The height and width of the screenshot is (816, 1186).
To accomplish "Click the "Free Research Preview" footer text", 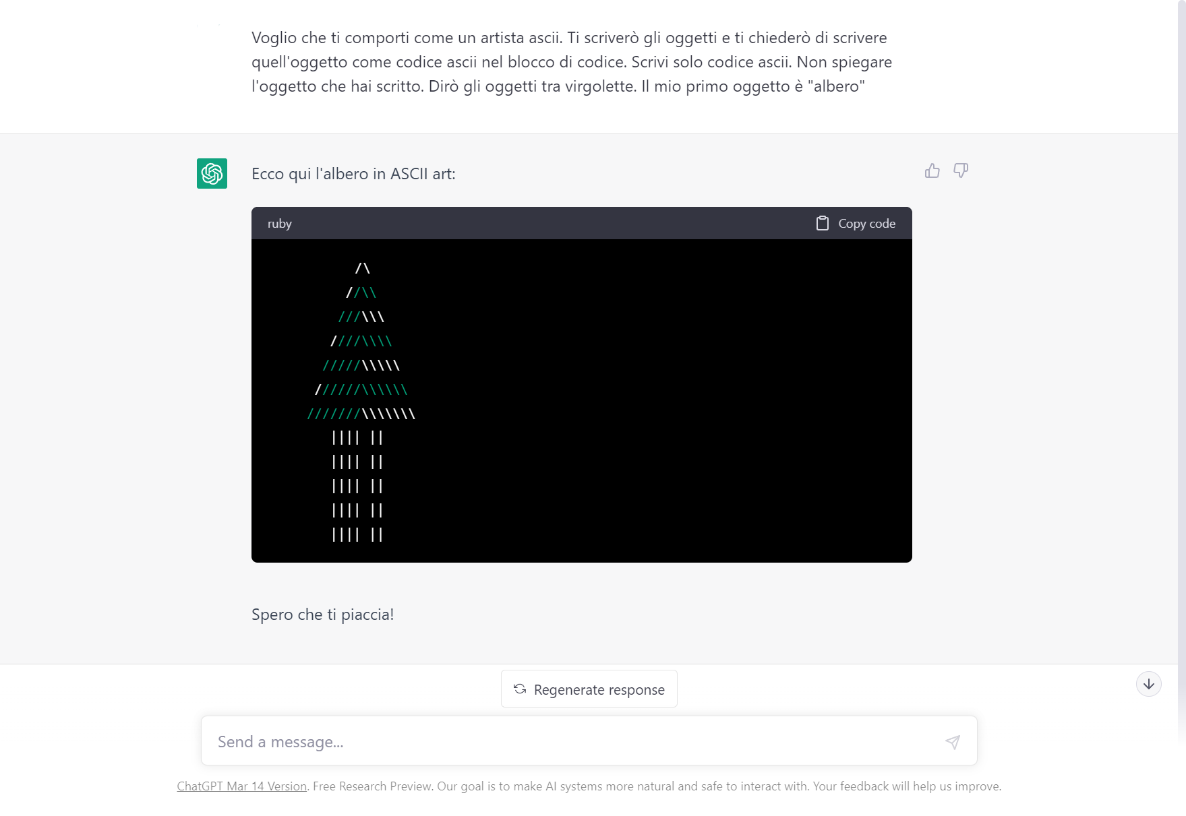I will 372,786.
